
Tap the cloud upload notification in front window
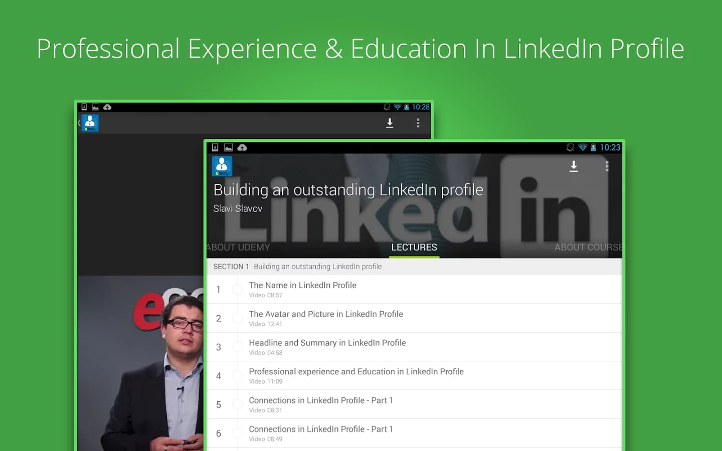(242, 147)
